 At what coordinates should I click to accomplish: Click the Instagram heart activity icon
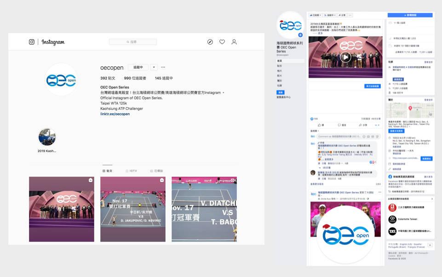[x=222, y=42]
